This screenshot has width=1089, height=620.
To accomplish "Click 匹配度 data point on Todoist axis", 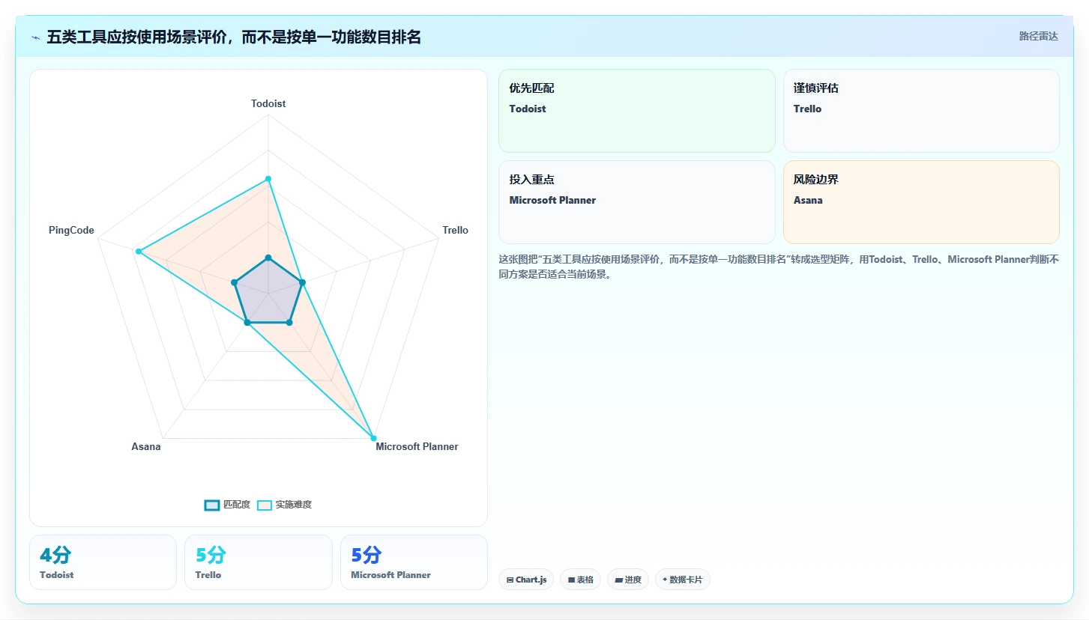I will [268, 258].
